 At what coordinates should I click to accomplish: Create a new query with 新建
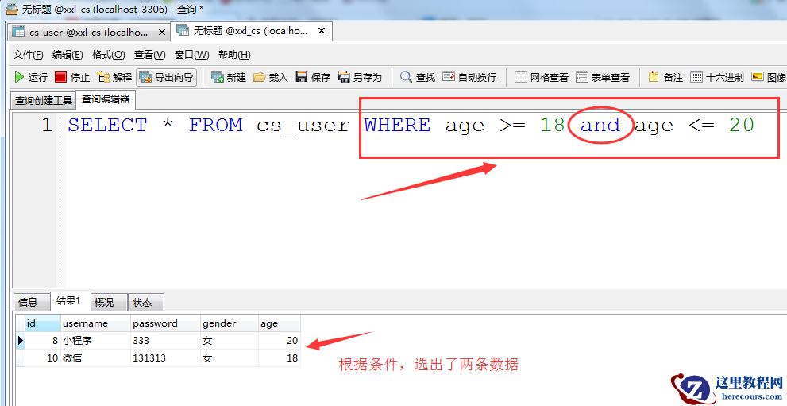229,77
